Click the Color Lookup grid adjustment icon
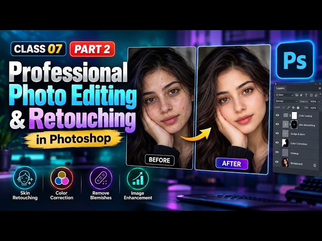Screen dimensions: 322x241 pos(286,115)
